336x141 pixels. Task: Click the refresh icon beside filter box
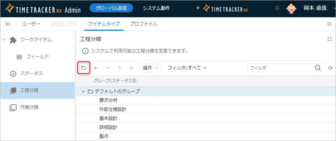pos(330,68)
